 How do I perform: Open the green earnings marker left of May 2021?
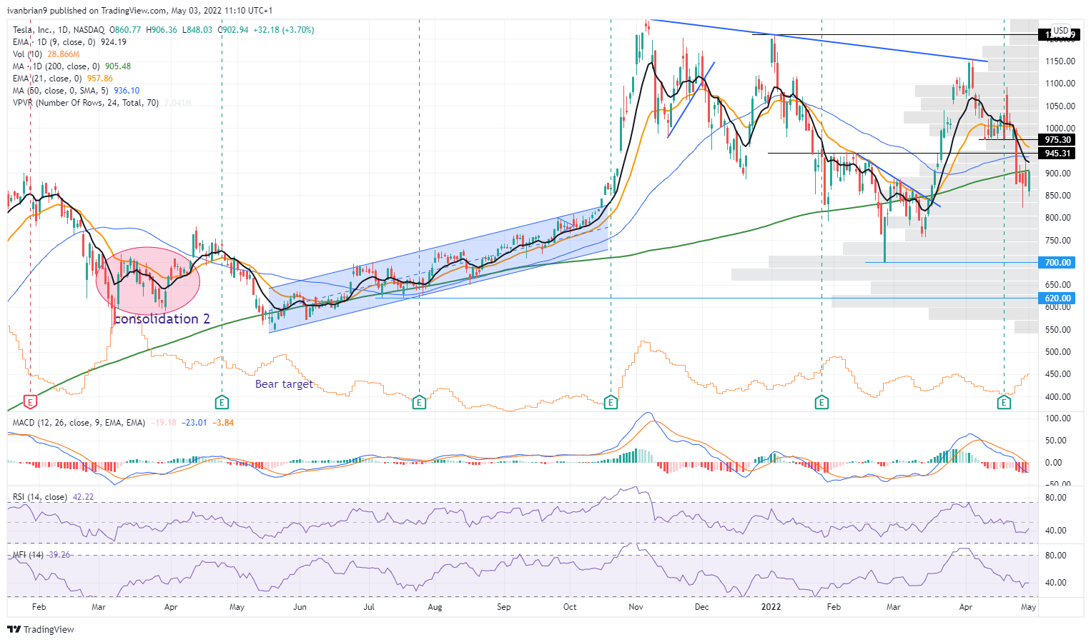click(222, 402)
